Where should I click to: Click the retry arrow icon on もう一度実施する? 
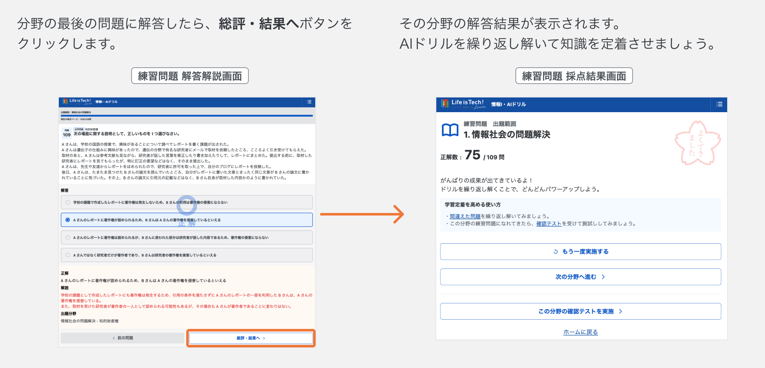pyautogui.click(x=556, y=252)
